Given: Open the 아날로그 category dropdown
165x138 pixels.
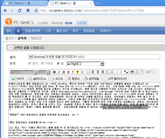Looking at the screenshot, I should pyautogui.click(x=85, y=64).
